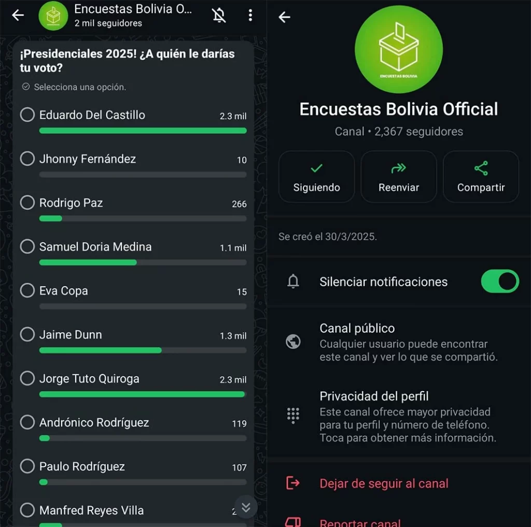
Task: Tap back arrow on channel info panel
Action: click(284, 17)
